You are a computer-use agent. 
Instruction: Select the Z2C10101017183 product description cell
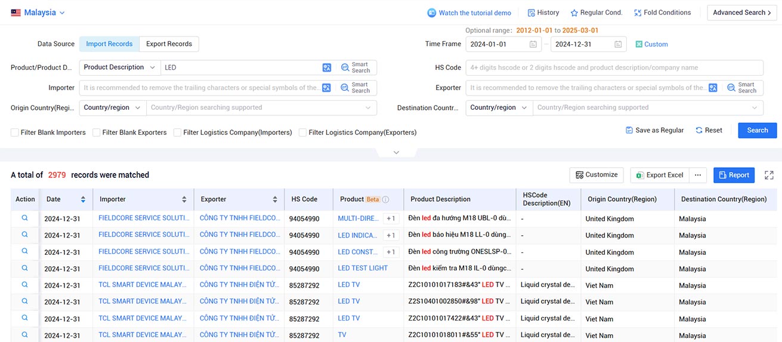[x=460, y=285]
